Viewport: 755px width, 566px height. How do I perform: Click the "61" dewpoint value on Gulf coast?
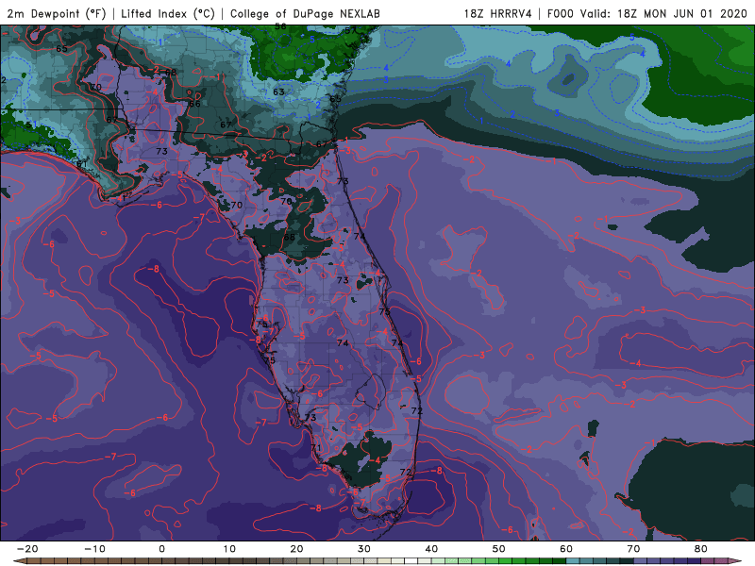81,164
